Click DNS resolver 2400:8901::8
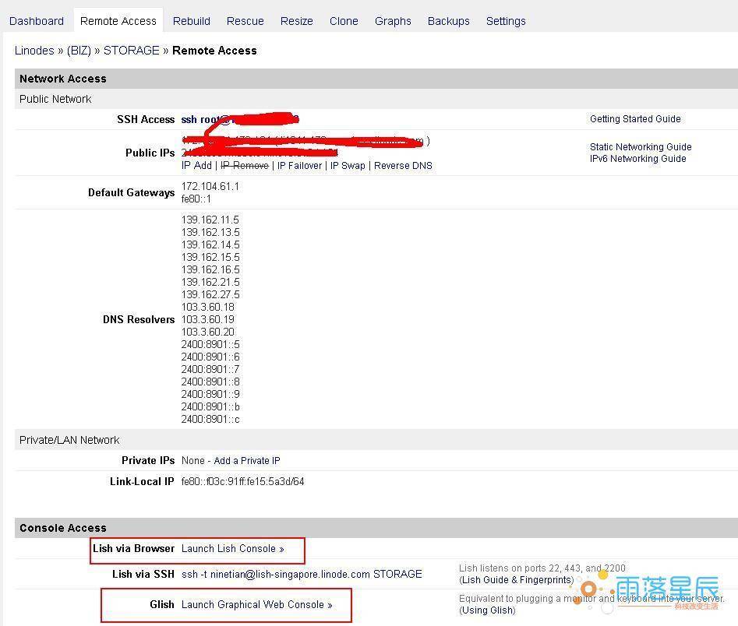 coord(210,382)
